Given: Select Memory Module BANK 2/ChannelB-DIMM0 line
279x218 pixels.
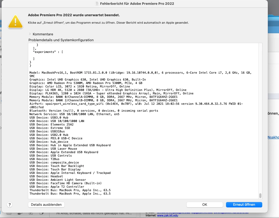Looking at the screenshot, I should pos(103,100).
